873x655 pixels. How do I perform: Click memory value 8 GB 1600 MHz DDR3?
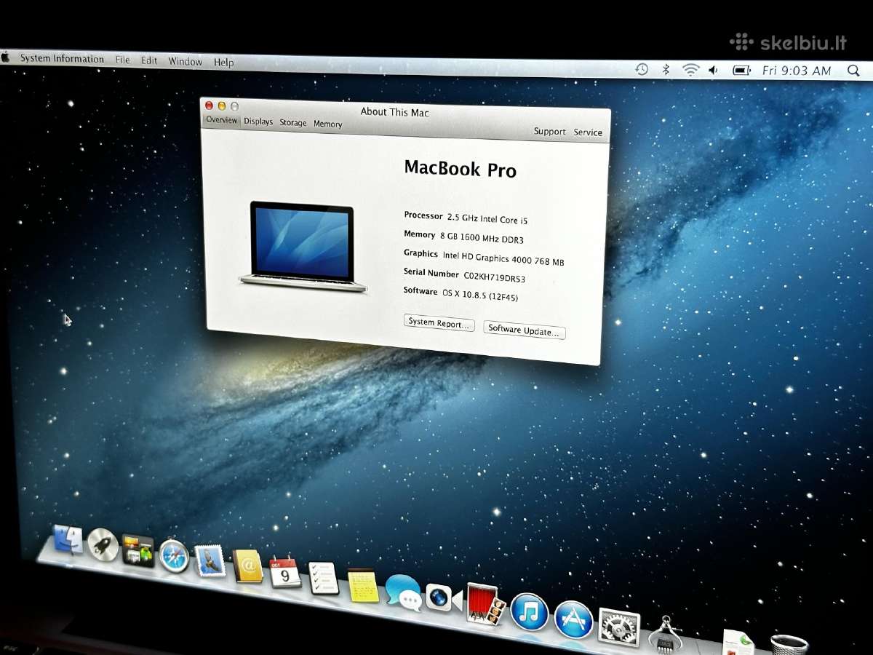click(x=482, y=237)
